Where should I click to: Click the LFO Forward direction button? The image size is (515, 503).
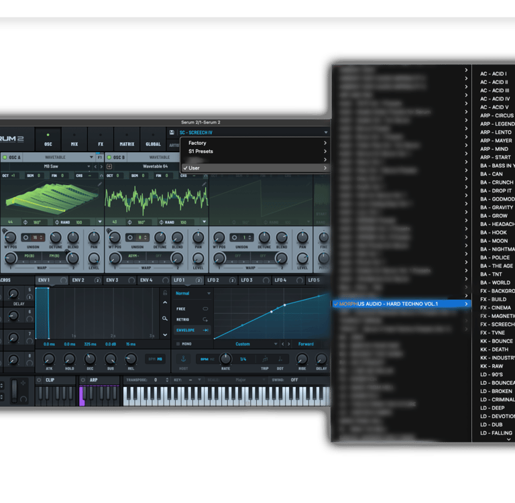coord(306,344)
